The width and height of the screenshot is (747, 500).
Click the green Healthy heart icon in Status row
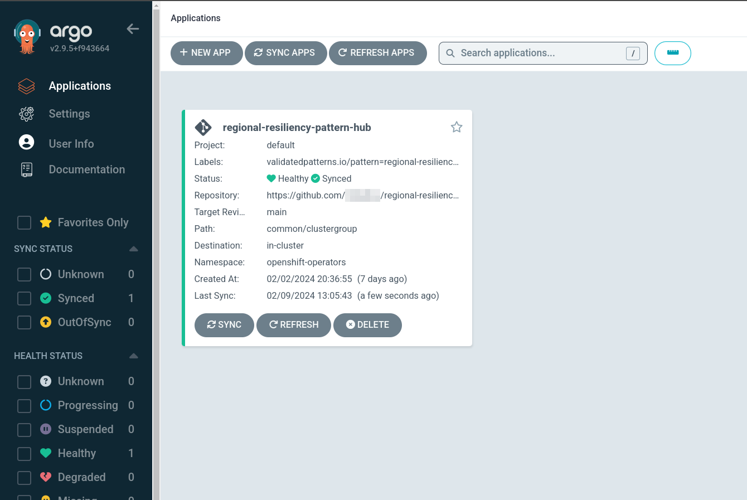pyautogui.click(x=271, y=178)
